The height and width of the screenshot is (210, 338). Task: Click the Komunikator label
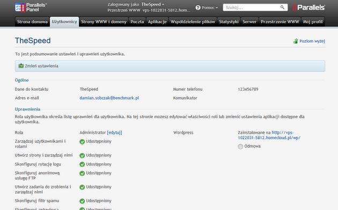tap(185, 98)
